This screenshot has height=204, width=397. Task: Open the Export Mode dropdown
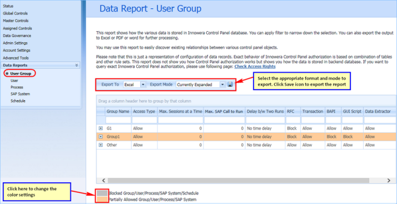222,84
